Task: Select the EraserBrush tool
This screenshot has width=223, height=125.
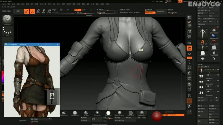Action: [214, 42]
